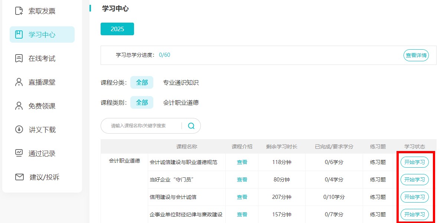The height and width of the screenshot is (223, 447).
Task: Click the chart icon beside 通过记录
Action: coord(19,153)
